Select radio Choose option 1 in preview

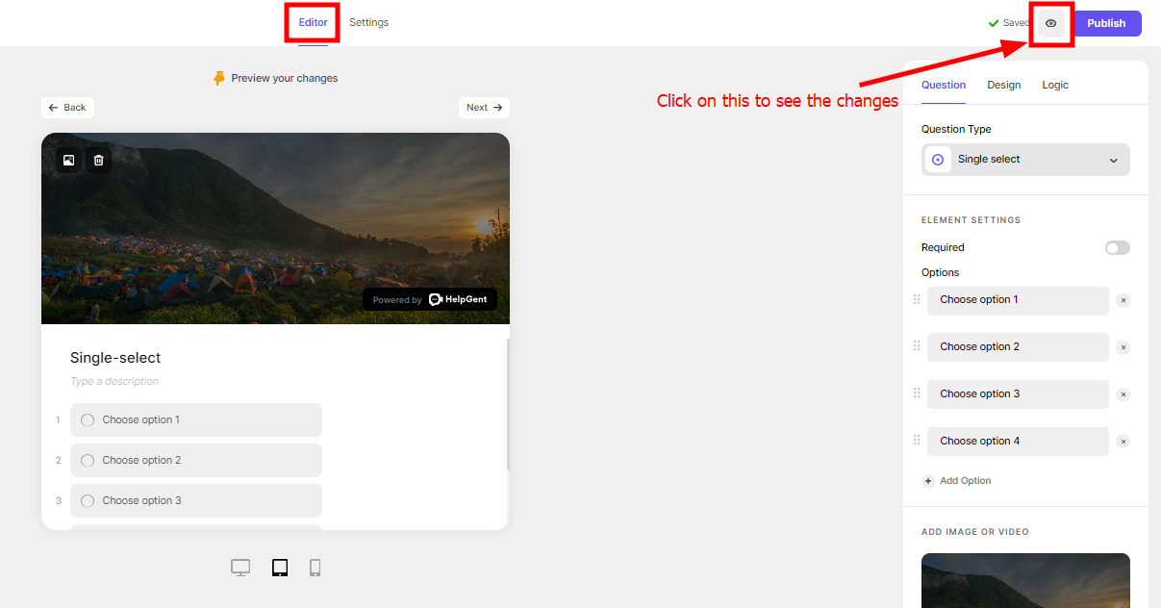point(88,420)
